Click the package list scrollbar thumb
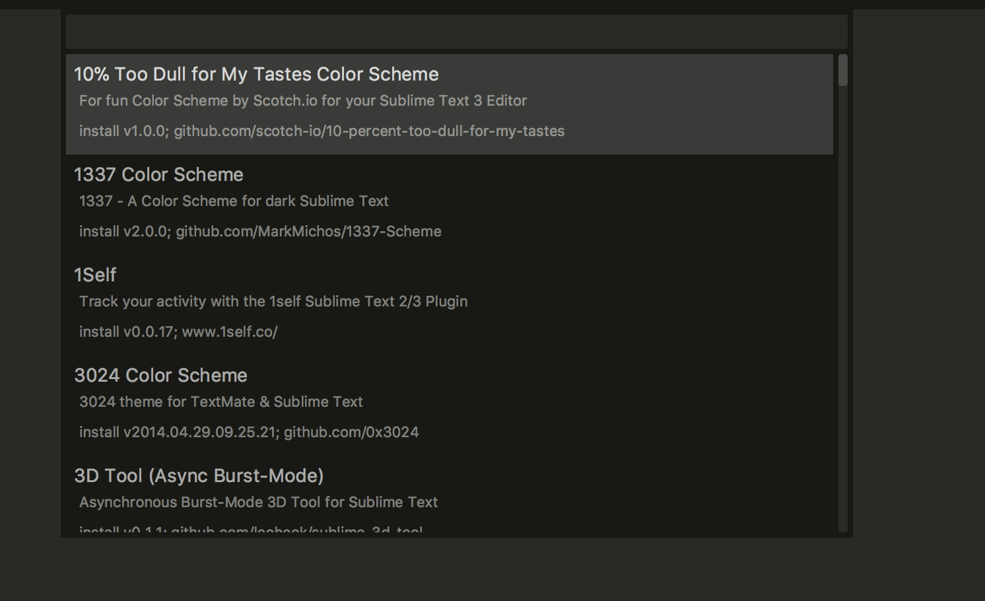This screenshot has height=601, width=985. point(843,70)
